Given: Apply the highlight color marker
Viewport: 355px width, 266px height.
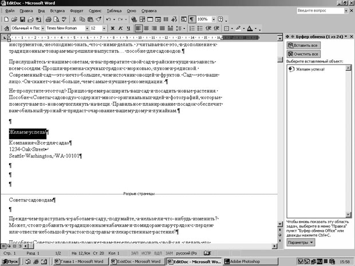Looking at the screenshot, I should click(x=238, y=28).
